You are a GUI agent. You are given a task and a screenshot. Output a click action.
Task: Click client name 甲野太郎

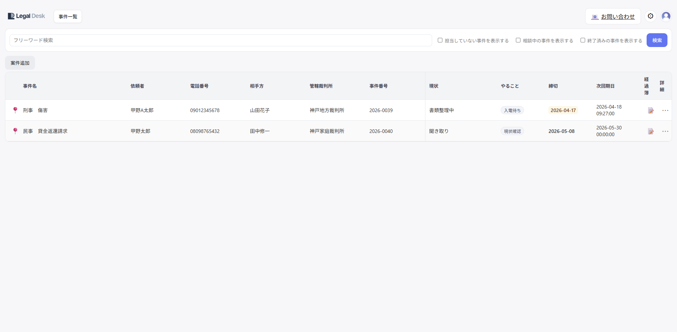click(141, 131)
